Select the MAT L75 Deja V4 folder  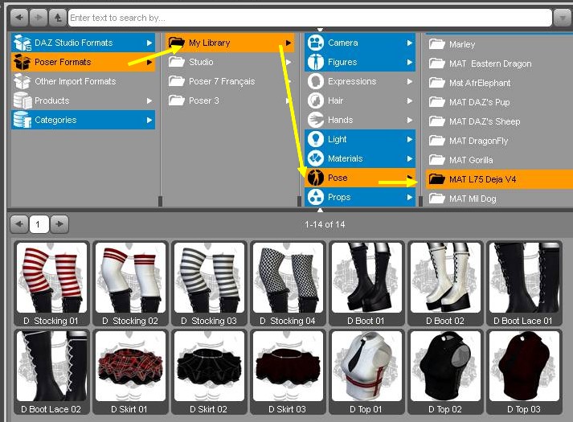pyautogui.click(x=499, y=179)
